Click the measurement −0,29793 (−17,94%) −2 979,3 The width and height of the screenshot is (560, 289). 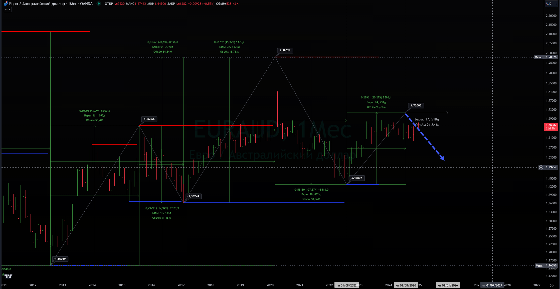pyautogui.click(x=161, y=208)
